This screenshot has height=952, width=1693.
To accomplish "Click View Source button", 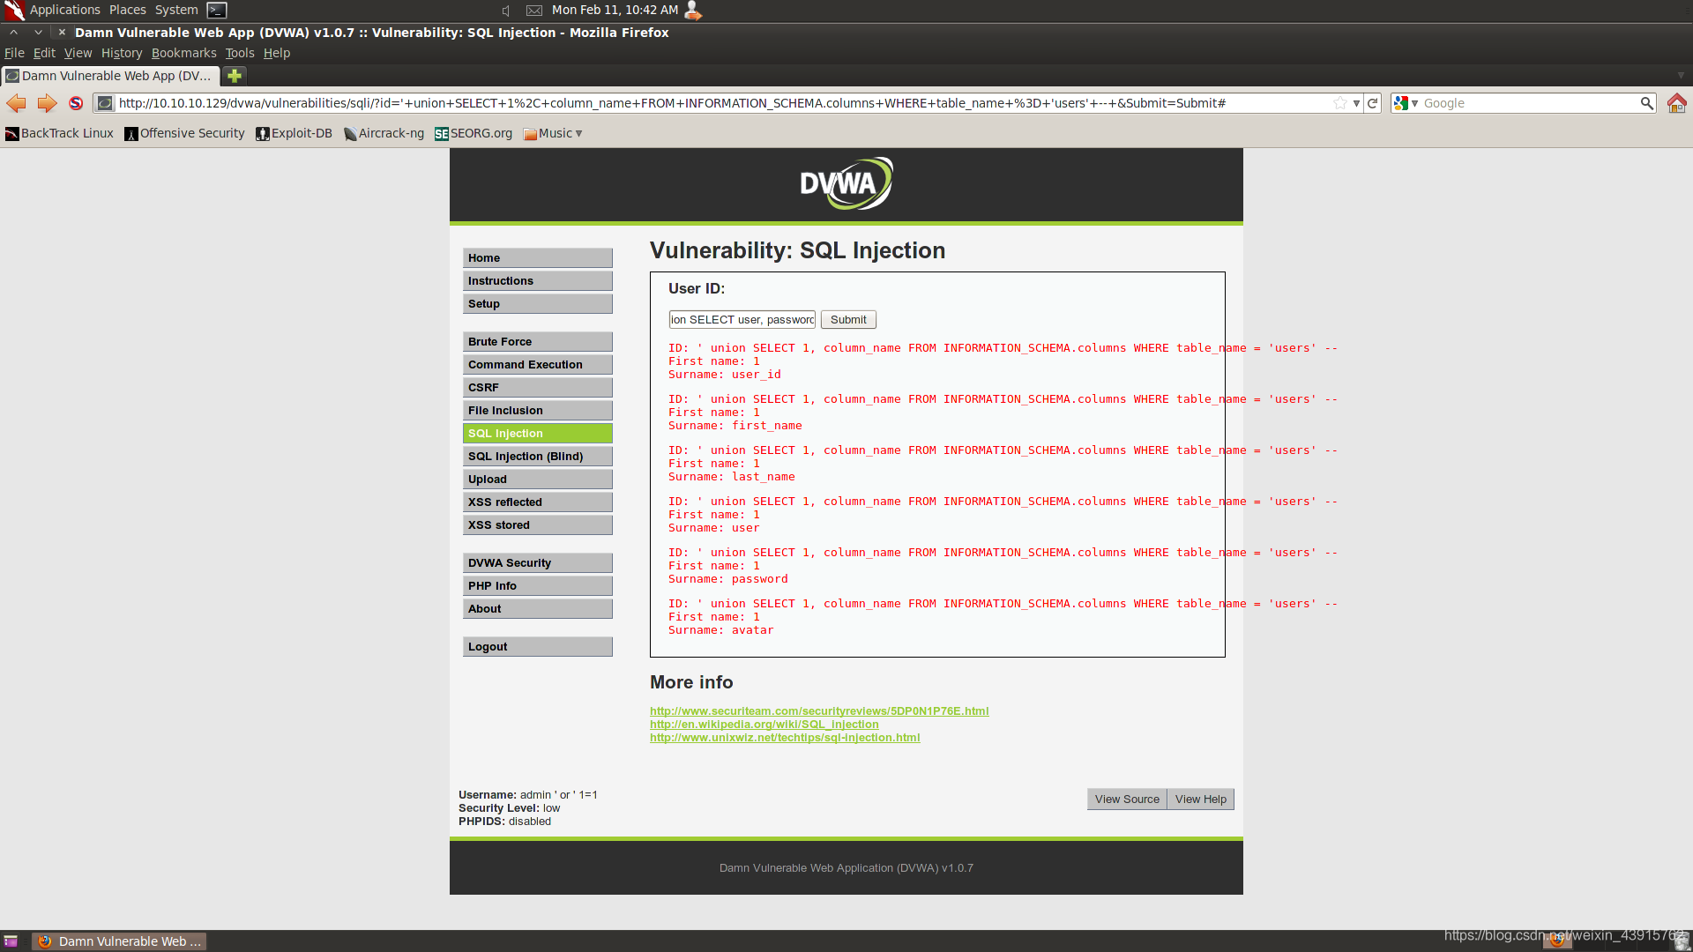I will click(x=1127, y=799).
